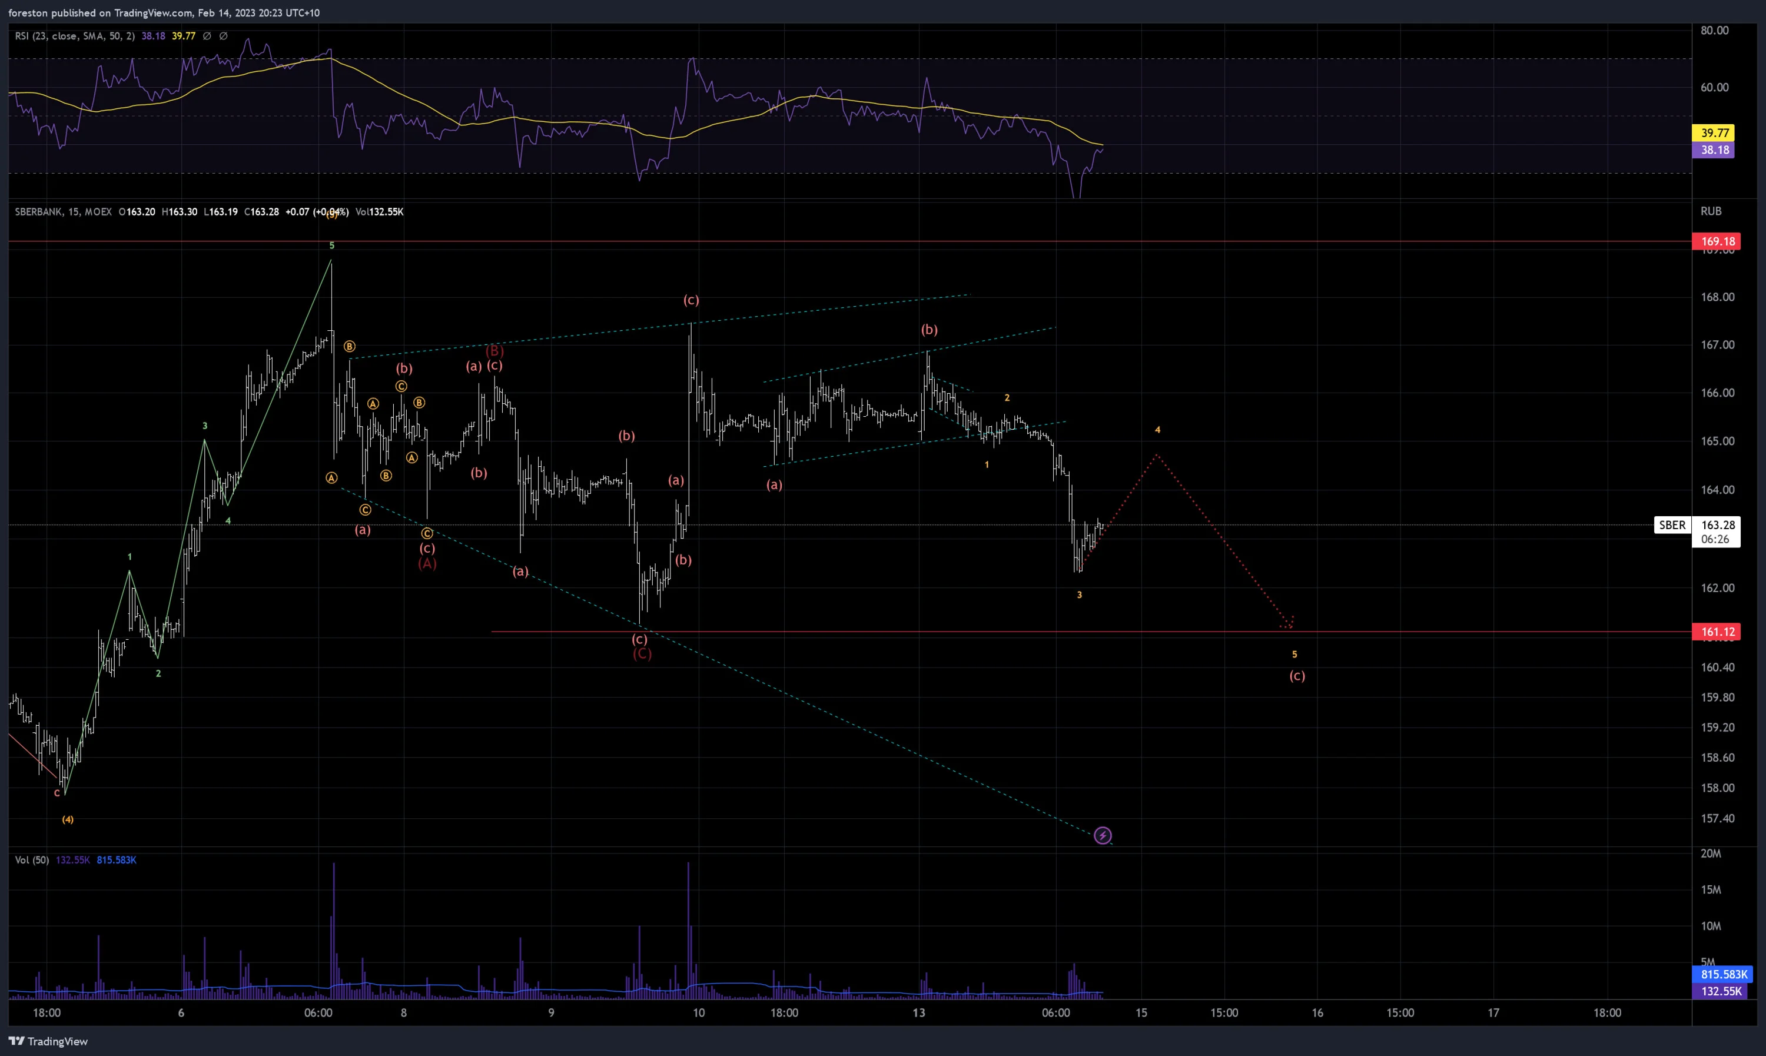This screenshot has height=1056, width=1766.
Task: Click date 9 on the time axis
Action: coord(551,1012)
